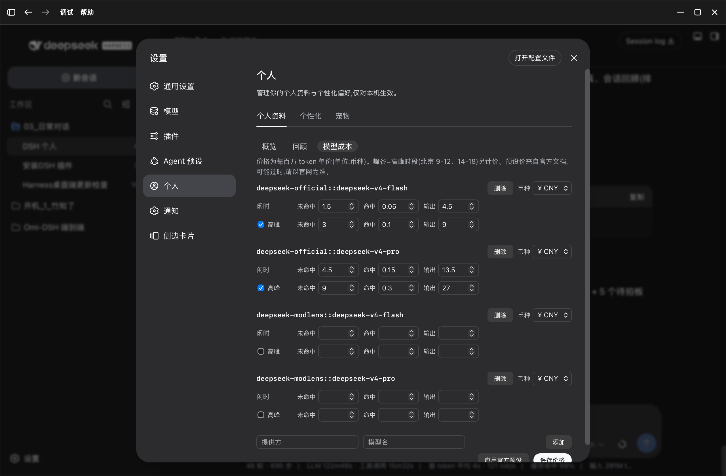This screenshot has height=476, width=726.
Task: Open the 通知 settings section
Action: [189, 211]
